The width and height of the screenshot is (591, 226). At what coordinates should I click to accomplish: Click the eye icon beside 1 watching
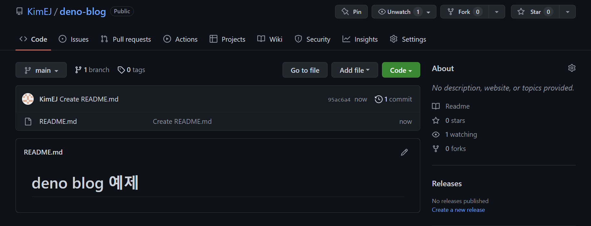(x=436, y=135)
